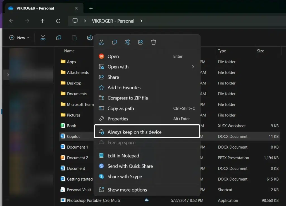
Task: Click the Copy icon in context menu
Action: (114, 42)
